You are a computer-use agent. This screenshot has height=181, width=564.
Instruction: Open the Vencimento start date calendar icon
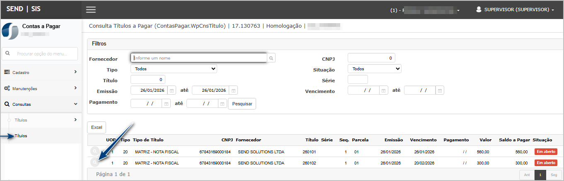pyautogui.click(x=384, y=90)
